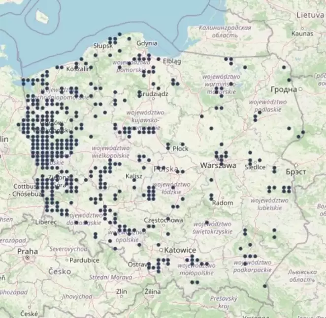Click the Ostrava city label

tap(136, 265)
